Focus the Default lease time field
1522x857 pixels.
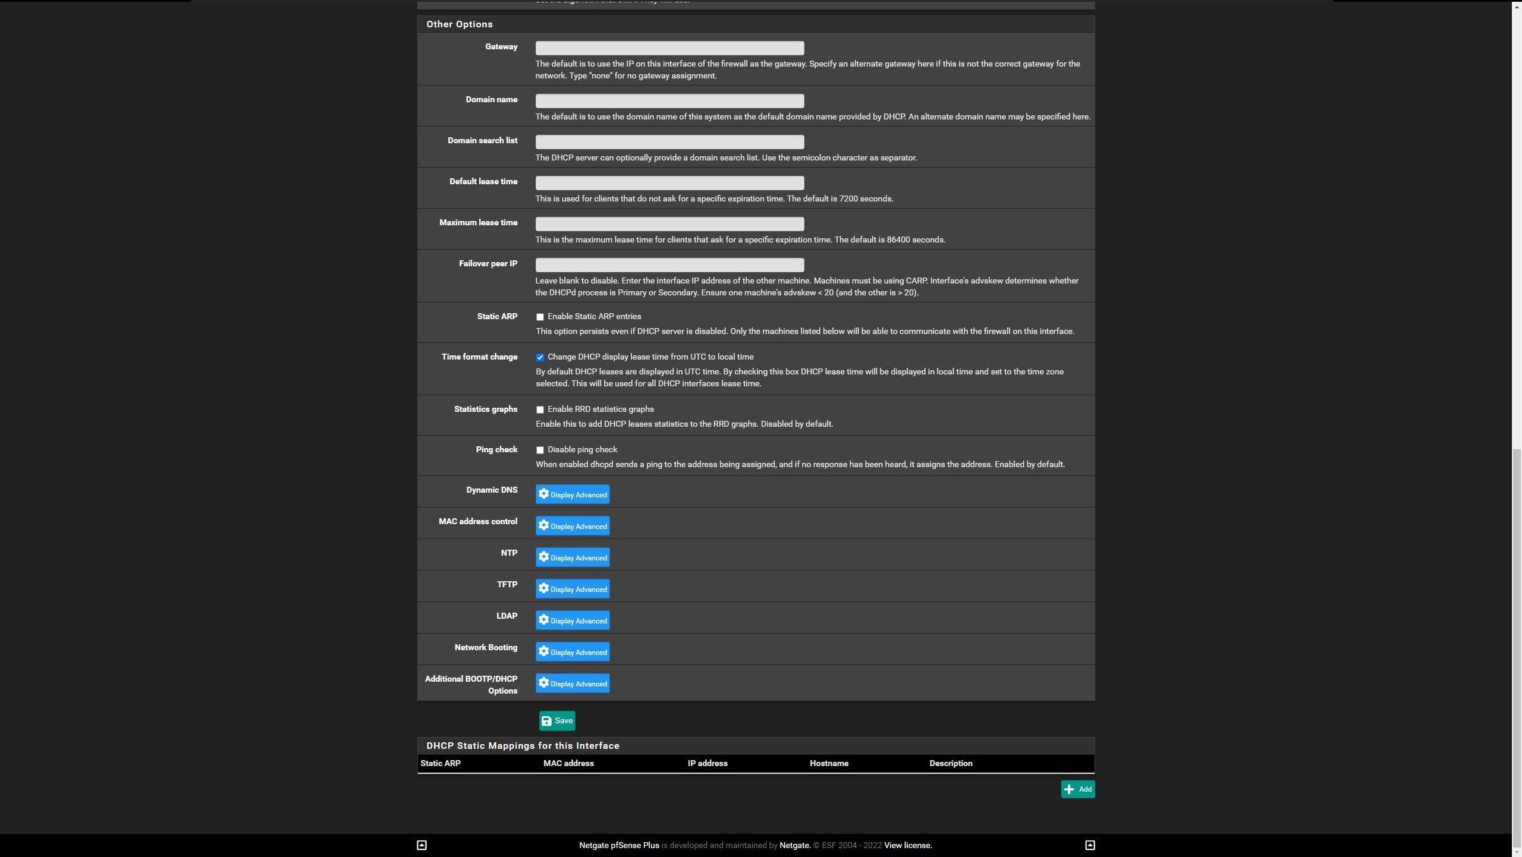669,183
